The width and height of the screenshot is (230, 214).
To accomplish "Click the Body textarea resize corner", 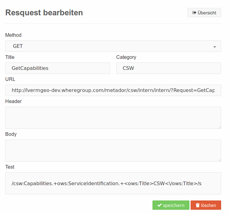I will [x=220, y=160].
